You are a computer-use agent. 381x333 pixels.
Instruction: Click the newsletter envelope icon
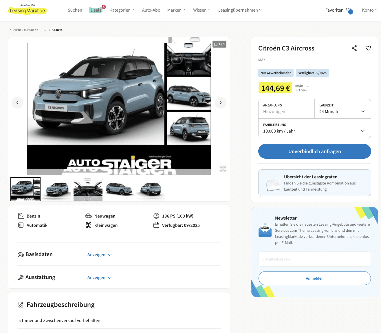tap(265, 230)
